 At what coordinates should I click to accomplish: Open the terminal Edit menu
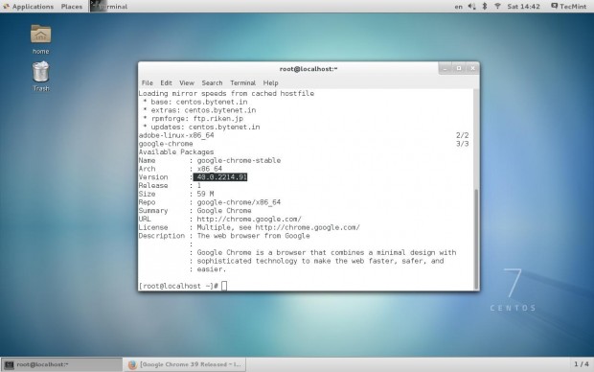tap(166, 82)
